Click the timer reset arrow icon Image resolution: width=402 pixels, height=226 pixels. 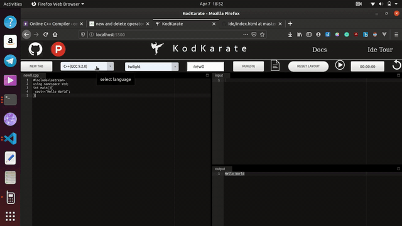396,65
